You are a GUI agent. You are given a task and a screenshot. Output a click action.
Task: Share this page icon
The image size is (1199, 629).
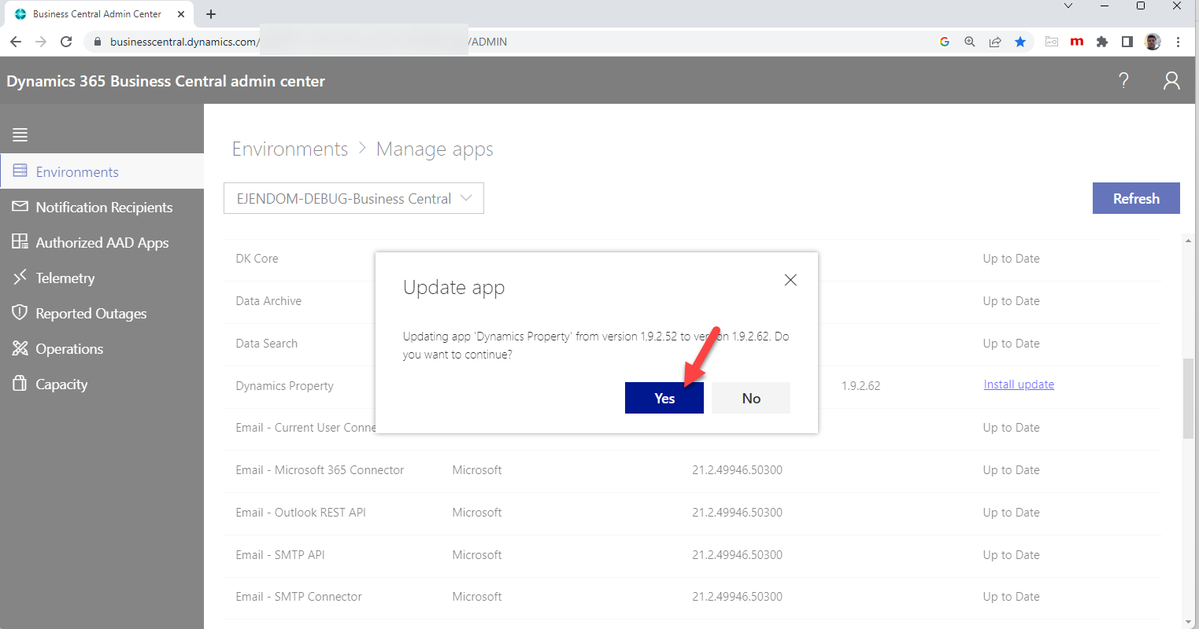coord(995,42)
